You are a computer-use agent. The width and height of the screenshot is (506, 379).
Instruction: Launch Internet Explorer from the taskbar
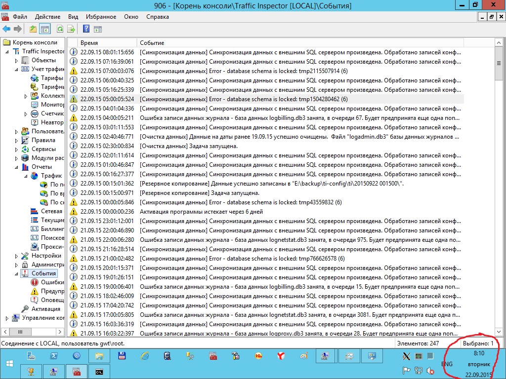tap(145, 356)
